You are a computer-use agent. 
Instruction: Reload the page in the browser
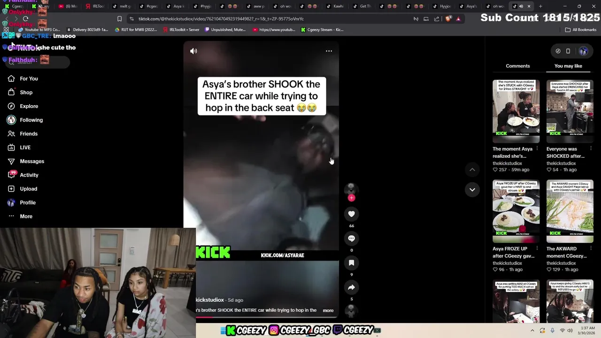tap(25, 19)
